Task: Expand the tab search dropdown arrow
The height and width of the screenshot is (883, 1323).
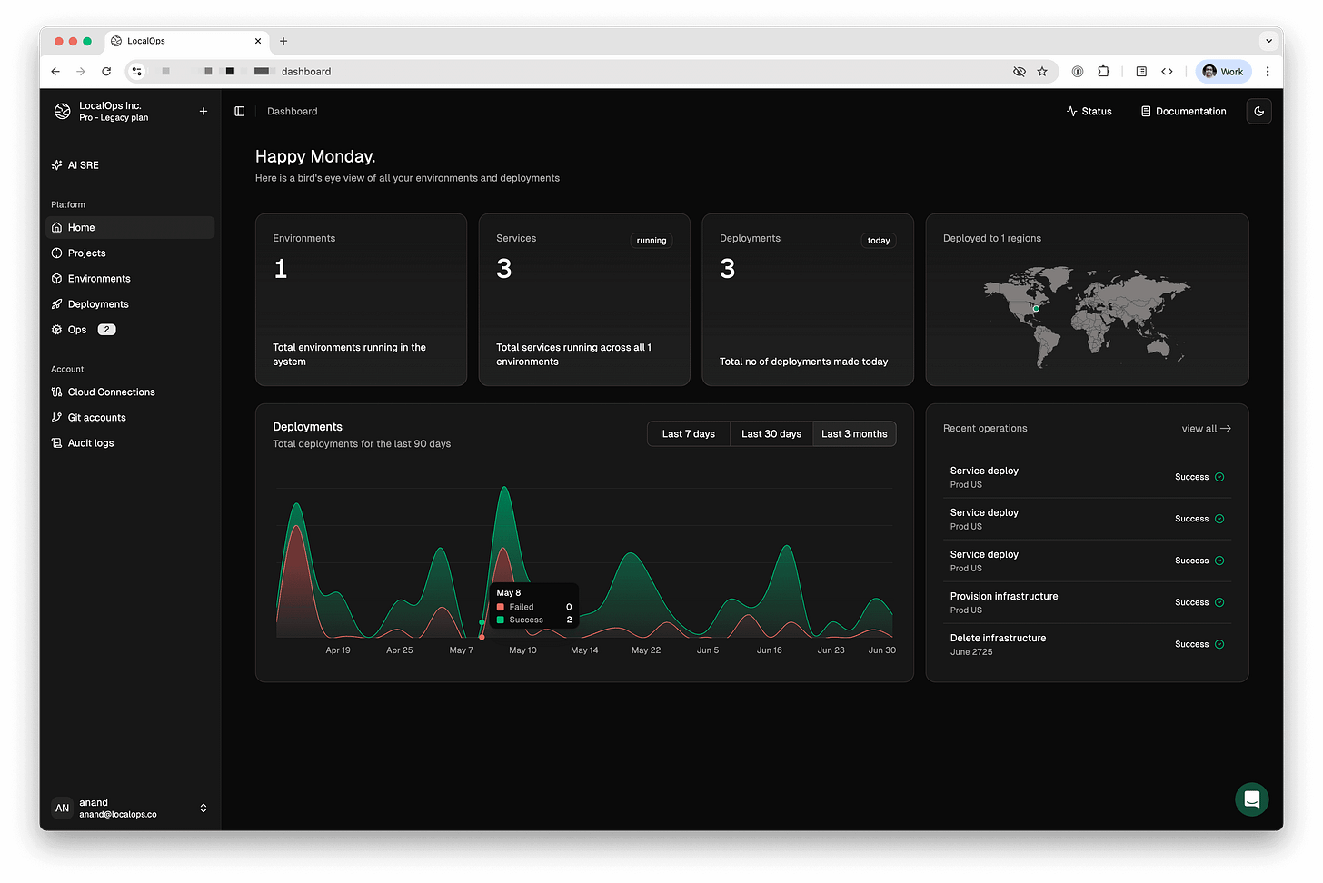Action: tap(1268, 41)
